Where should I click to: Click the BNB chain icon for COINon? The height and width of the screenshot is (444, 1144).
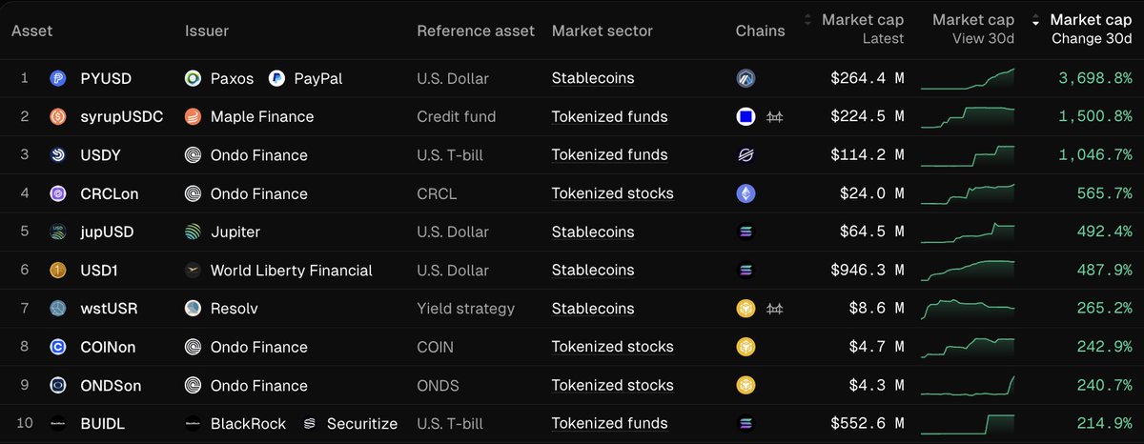click(x=746, y=347)
